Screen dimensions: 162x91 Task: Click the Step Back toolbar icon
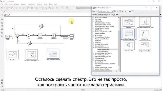click(x=46, y=8)
